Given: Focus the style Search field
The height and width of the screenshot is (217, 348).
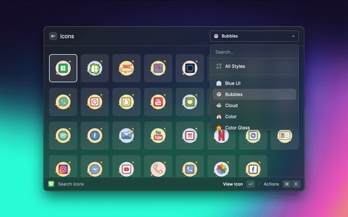Looking at the screenshot, I should 254,52.
